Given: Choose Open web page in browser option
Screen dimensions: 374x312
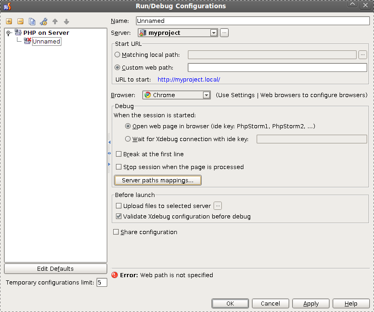Looking at the screenshot, I should point(128,126).
